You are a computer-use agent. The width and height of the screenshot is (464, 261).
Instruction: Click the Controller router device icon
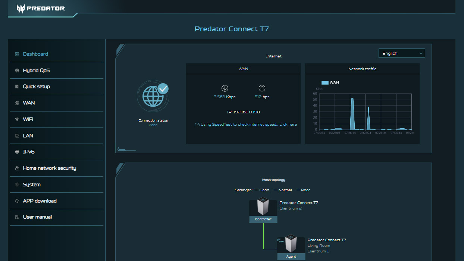tap(263, 208)
